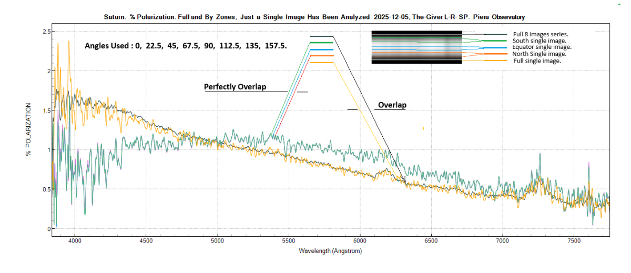This screenshot has height=273, width=631.
Task: Click the 'Overlap' annotation on the right
Action: pyautogui.click(x=392, y=105)
